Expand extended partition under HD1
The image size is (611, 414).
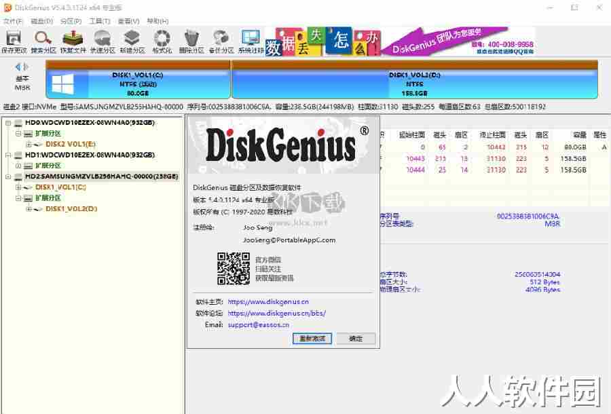pyautogui.click(x=18, y=166)
